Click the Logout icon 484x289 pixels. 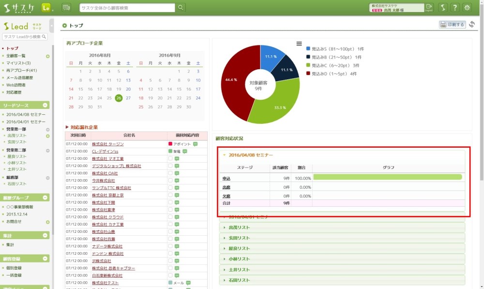429,8
